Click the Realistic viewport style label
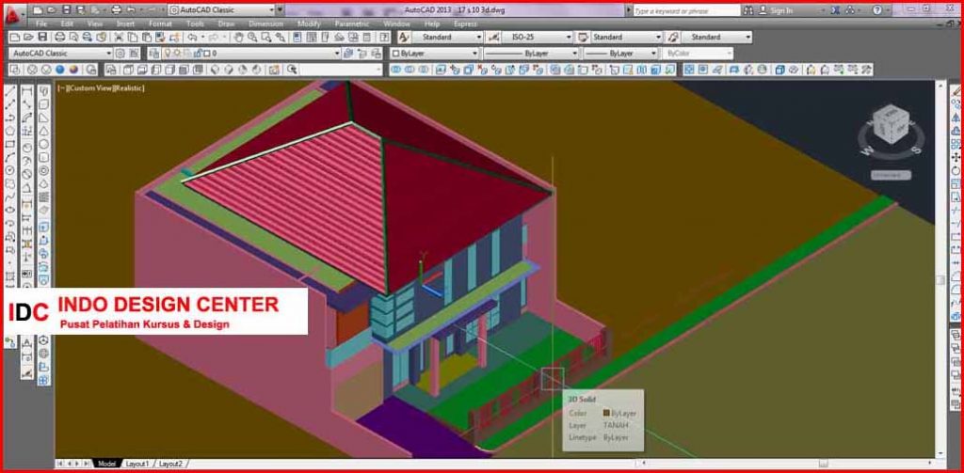This screenshot has width=964, height=473. click(x=129, y=88)
